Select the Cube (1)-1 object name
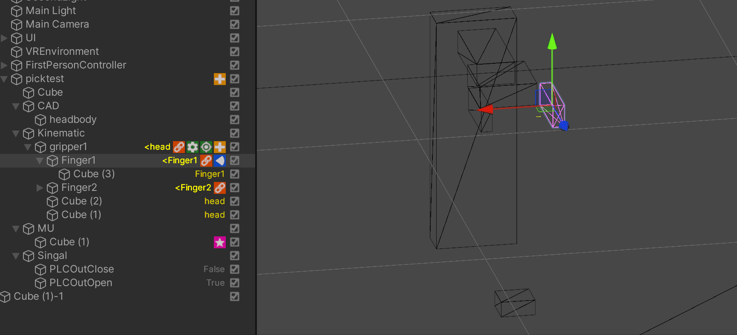Screen dimensions: 737x335 [39, 296]
